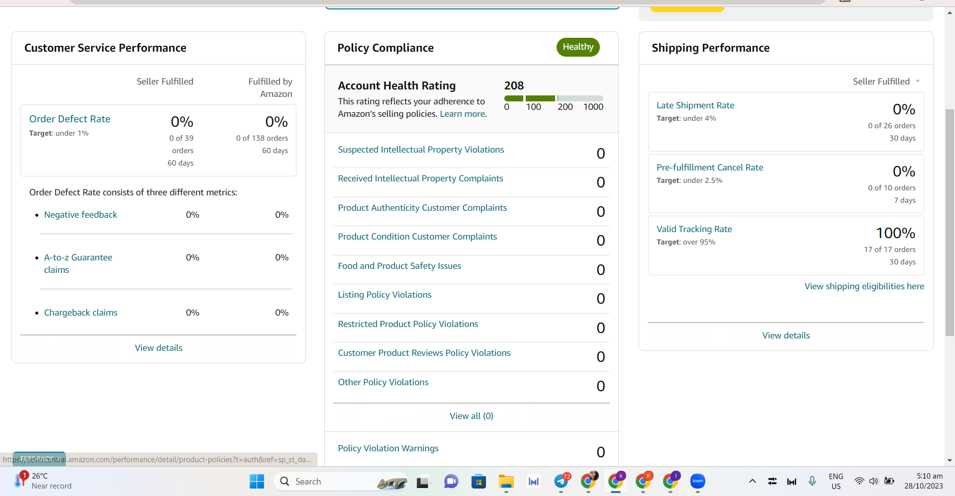Click the vertical page scrollbar thumb

pyautogui.click(x=950, y=222)
